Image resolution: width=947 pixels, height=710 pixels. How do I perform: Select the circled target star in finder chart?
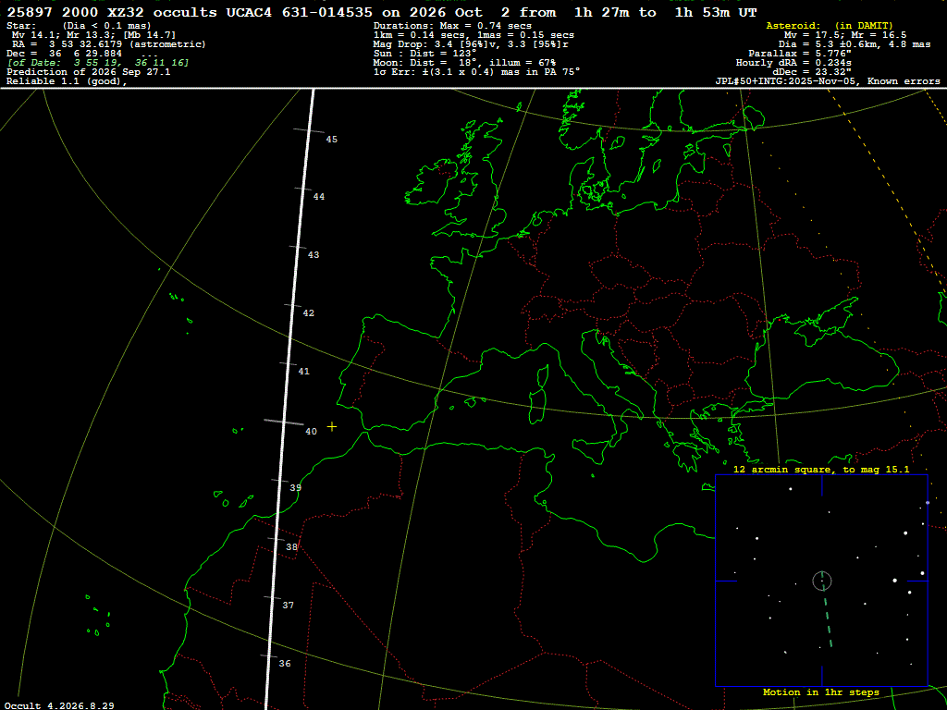822,581
